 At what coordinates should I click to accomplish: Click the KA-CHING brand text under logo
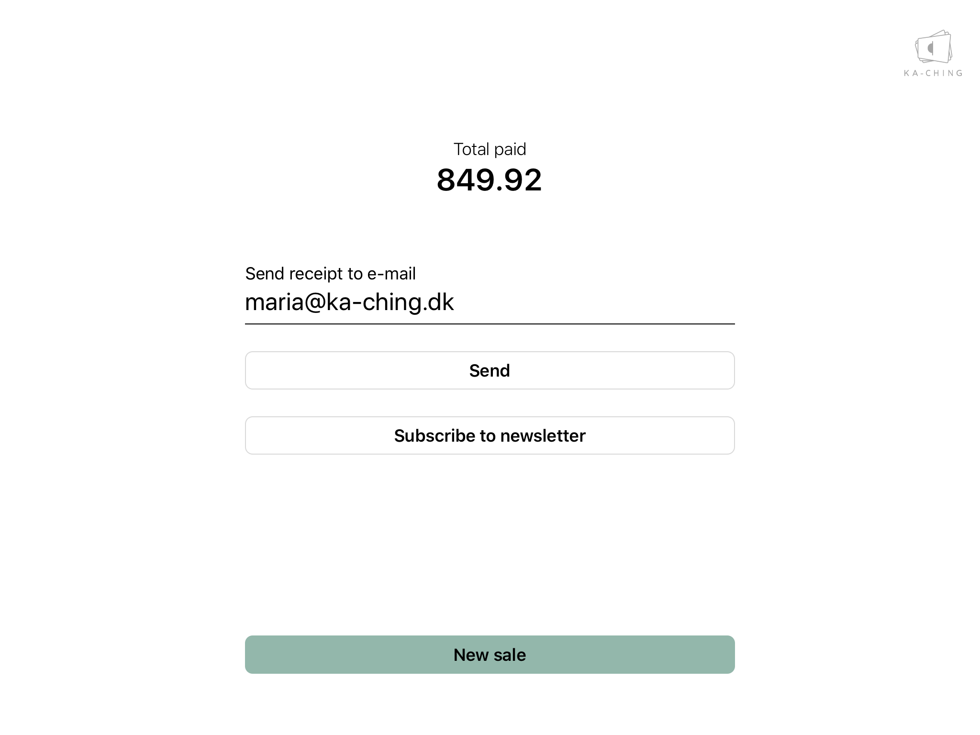[933, 73]
